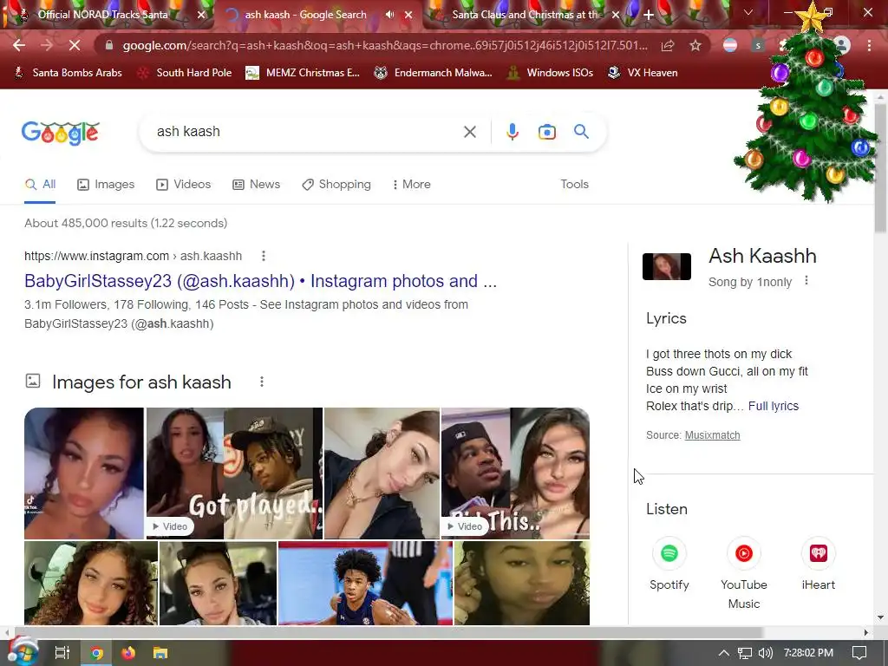The width and height of the screenshot is (888, 666).
Task: Click the vertical page scrollbar thumb
Action: click(x=880, y=167)
